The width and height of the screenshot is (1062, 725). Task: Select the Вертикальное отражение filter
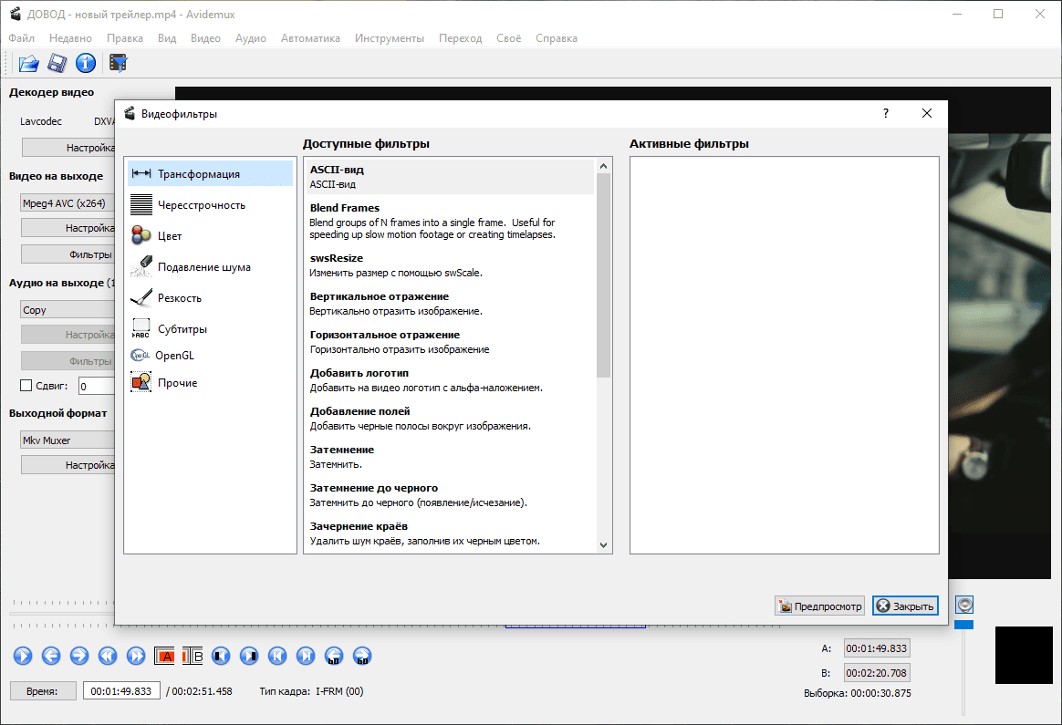[451, 304]
